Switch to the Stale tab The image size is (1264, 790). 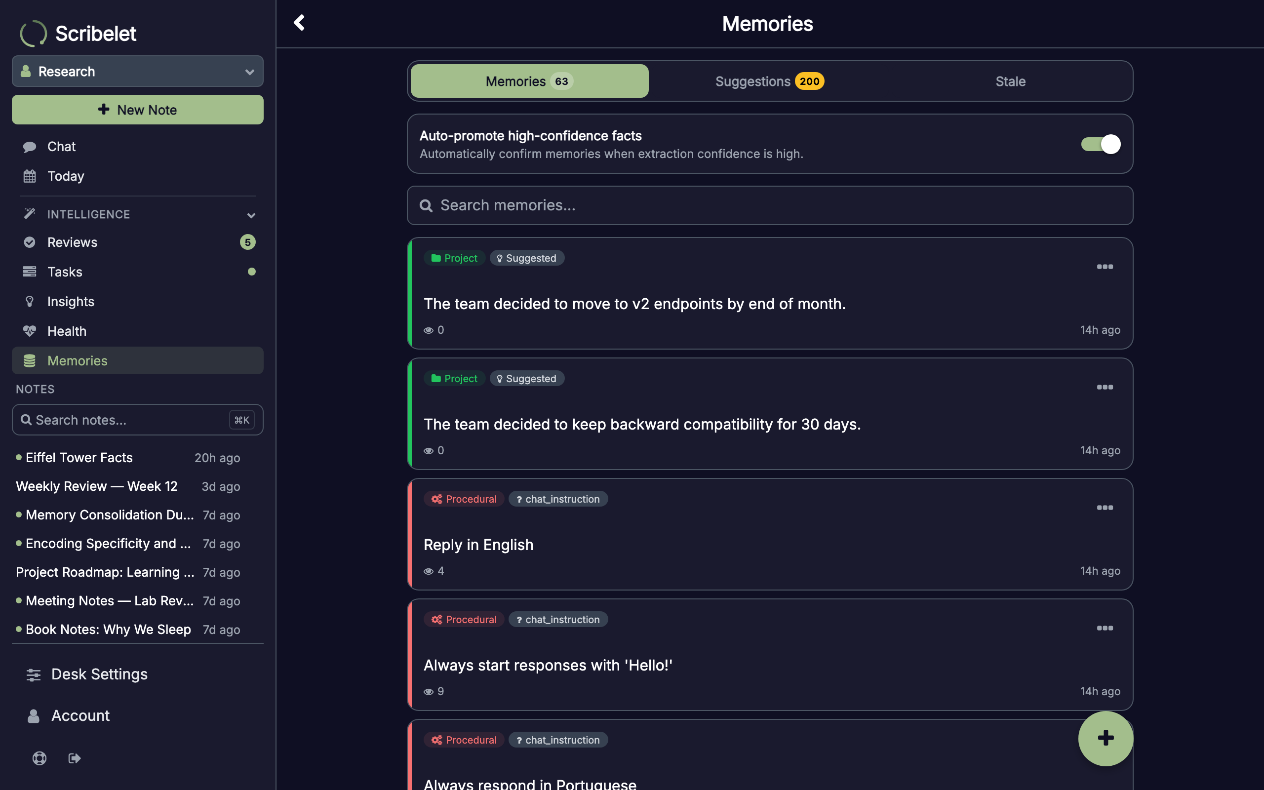tap(1010, 81)
